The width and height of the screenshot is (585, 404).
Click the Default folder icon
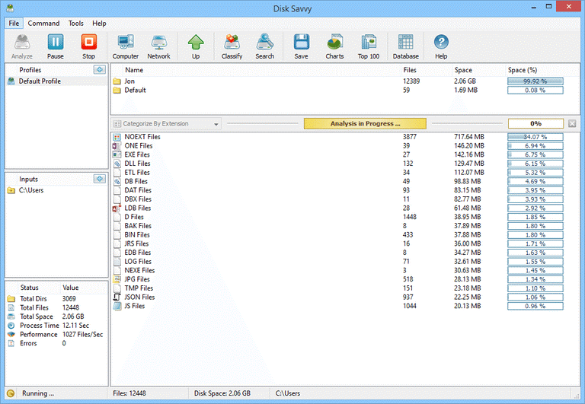(117, 91)
